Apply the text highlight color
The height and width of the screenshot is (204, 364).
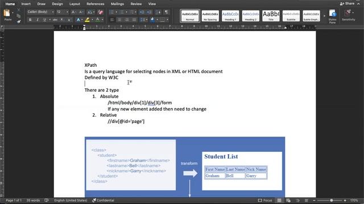click(x=87, y=20)
